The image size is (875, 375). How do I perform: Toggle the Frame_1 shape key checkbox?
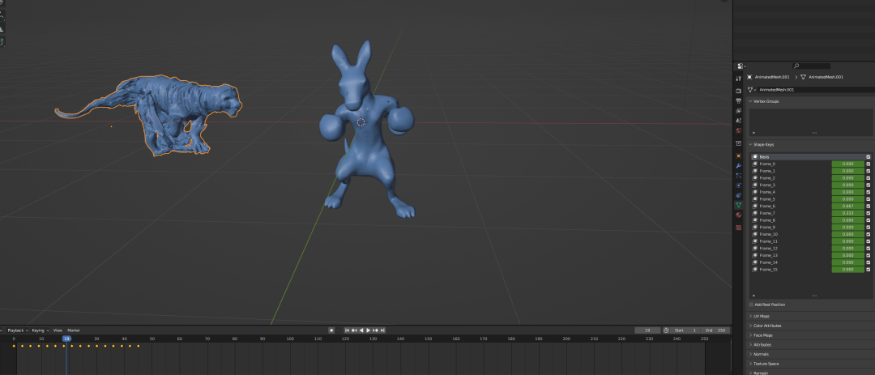(x=869, y=171)
